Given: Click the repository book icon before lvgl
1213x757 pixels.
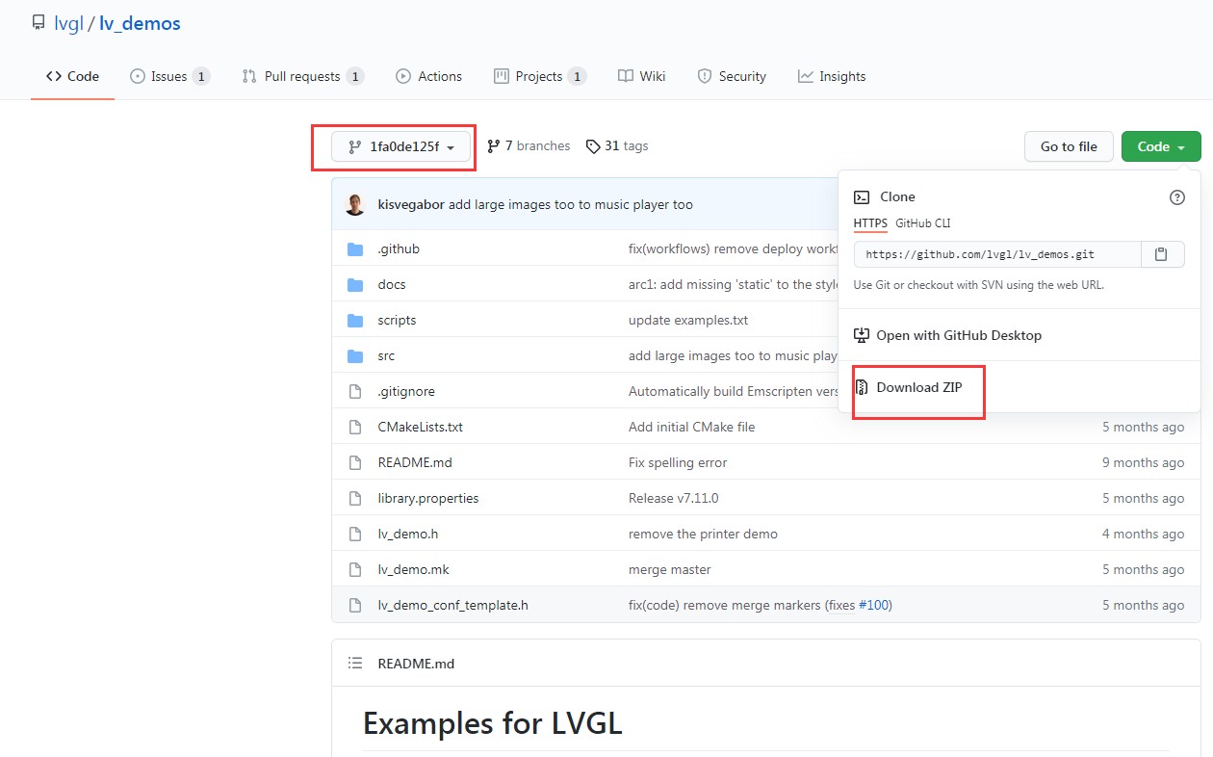Looking at the screenshot, I should point(39,21).
